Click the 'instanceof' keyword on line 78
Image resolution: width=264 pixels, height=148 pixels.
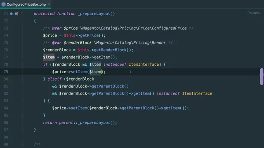pyautogui.click(x=115, y=65)
